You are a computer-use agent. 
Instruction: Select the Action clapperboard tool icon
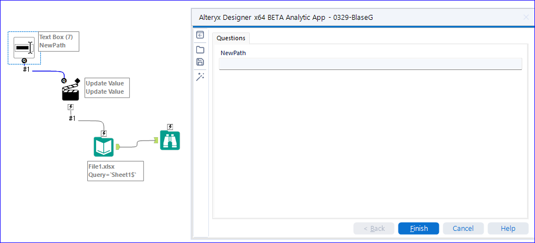click(70, 92)
